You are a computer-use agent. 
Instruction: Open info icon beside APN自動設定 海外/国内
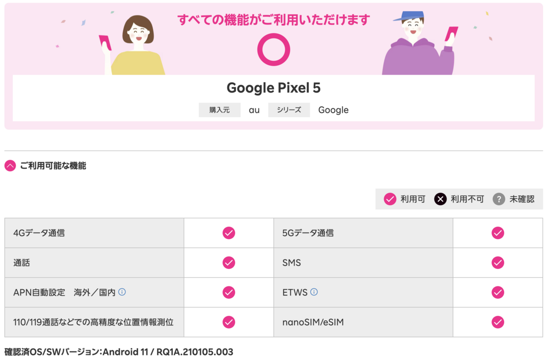click(x=122, y=292)
